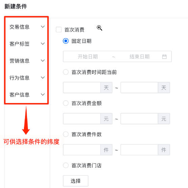Choose the 首次消费金额 radio option
Image resolution: width=188 pixels, height=188 pixels.
tap(66, 103)
